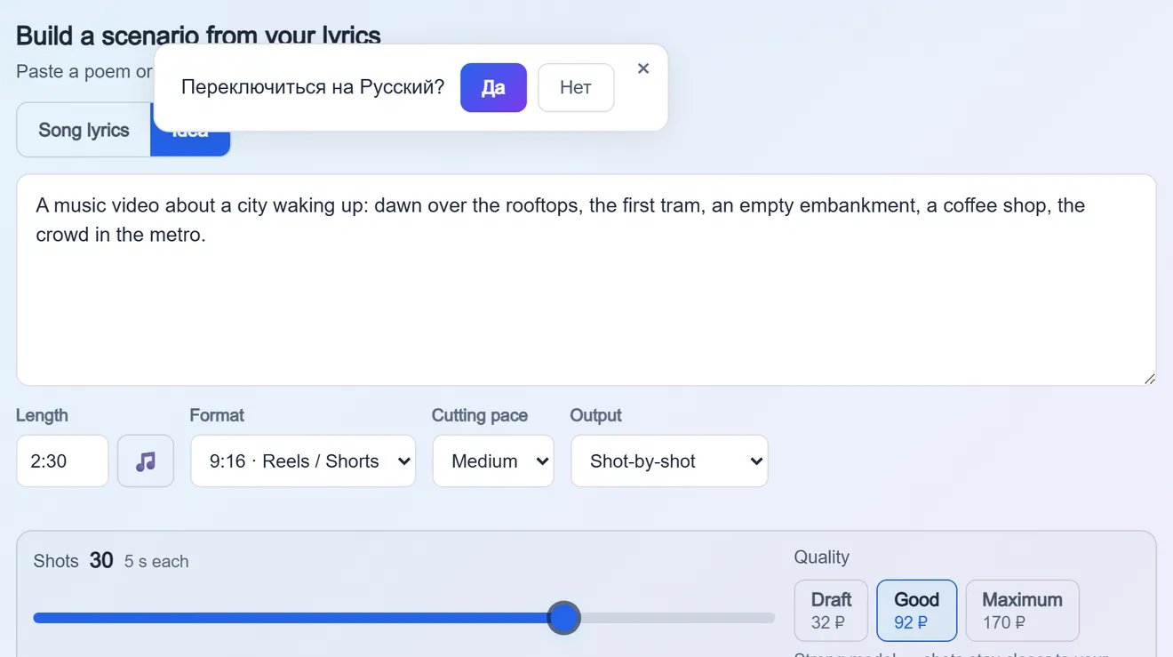Click the "Cutting pace" field label

[x=480, y=415]
